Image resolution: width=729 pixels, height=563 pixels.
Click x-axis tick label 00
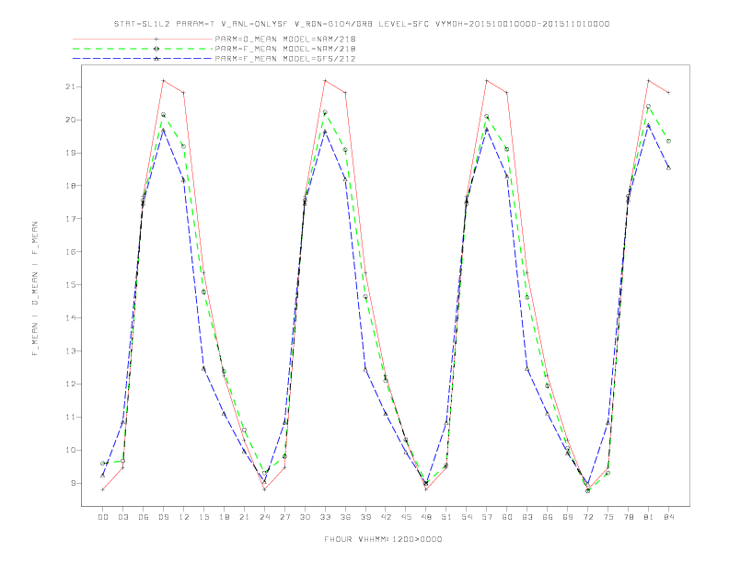tap(103, 517)
